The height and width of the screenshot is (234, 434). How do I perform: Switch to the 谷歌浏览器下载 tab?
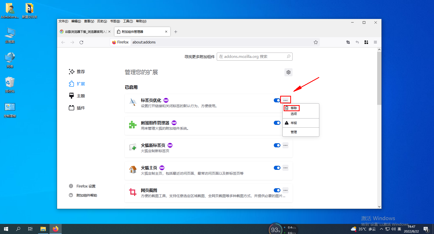(x=85, y=32)
